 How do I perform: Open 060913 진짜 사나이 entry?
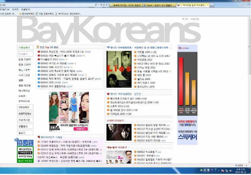coord(51,83)
